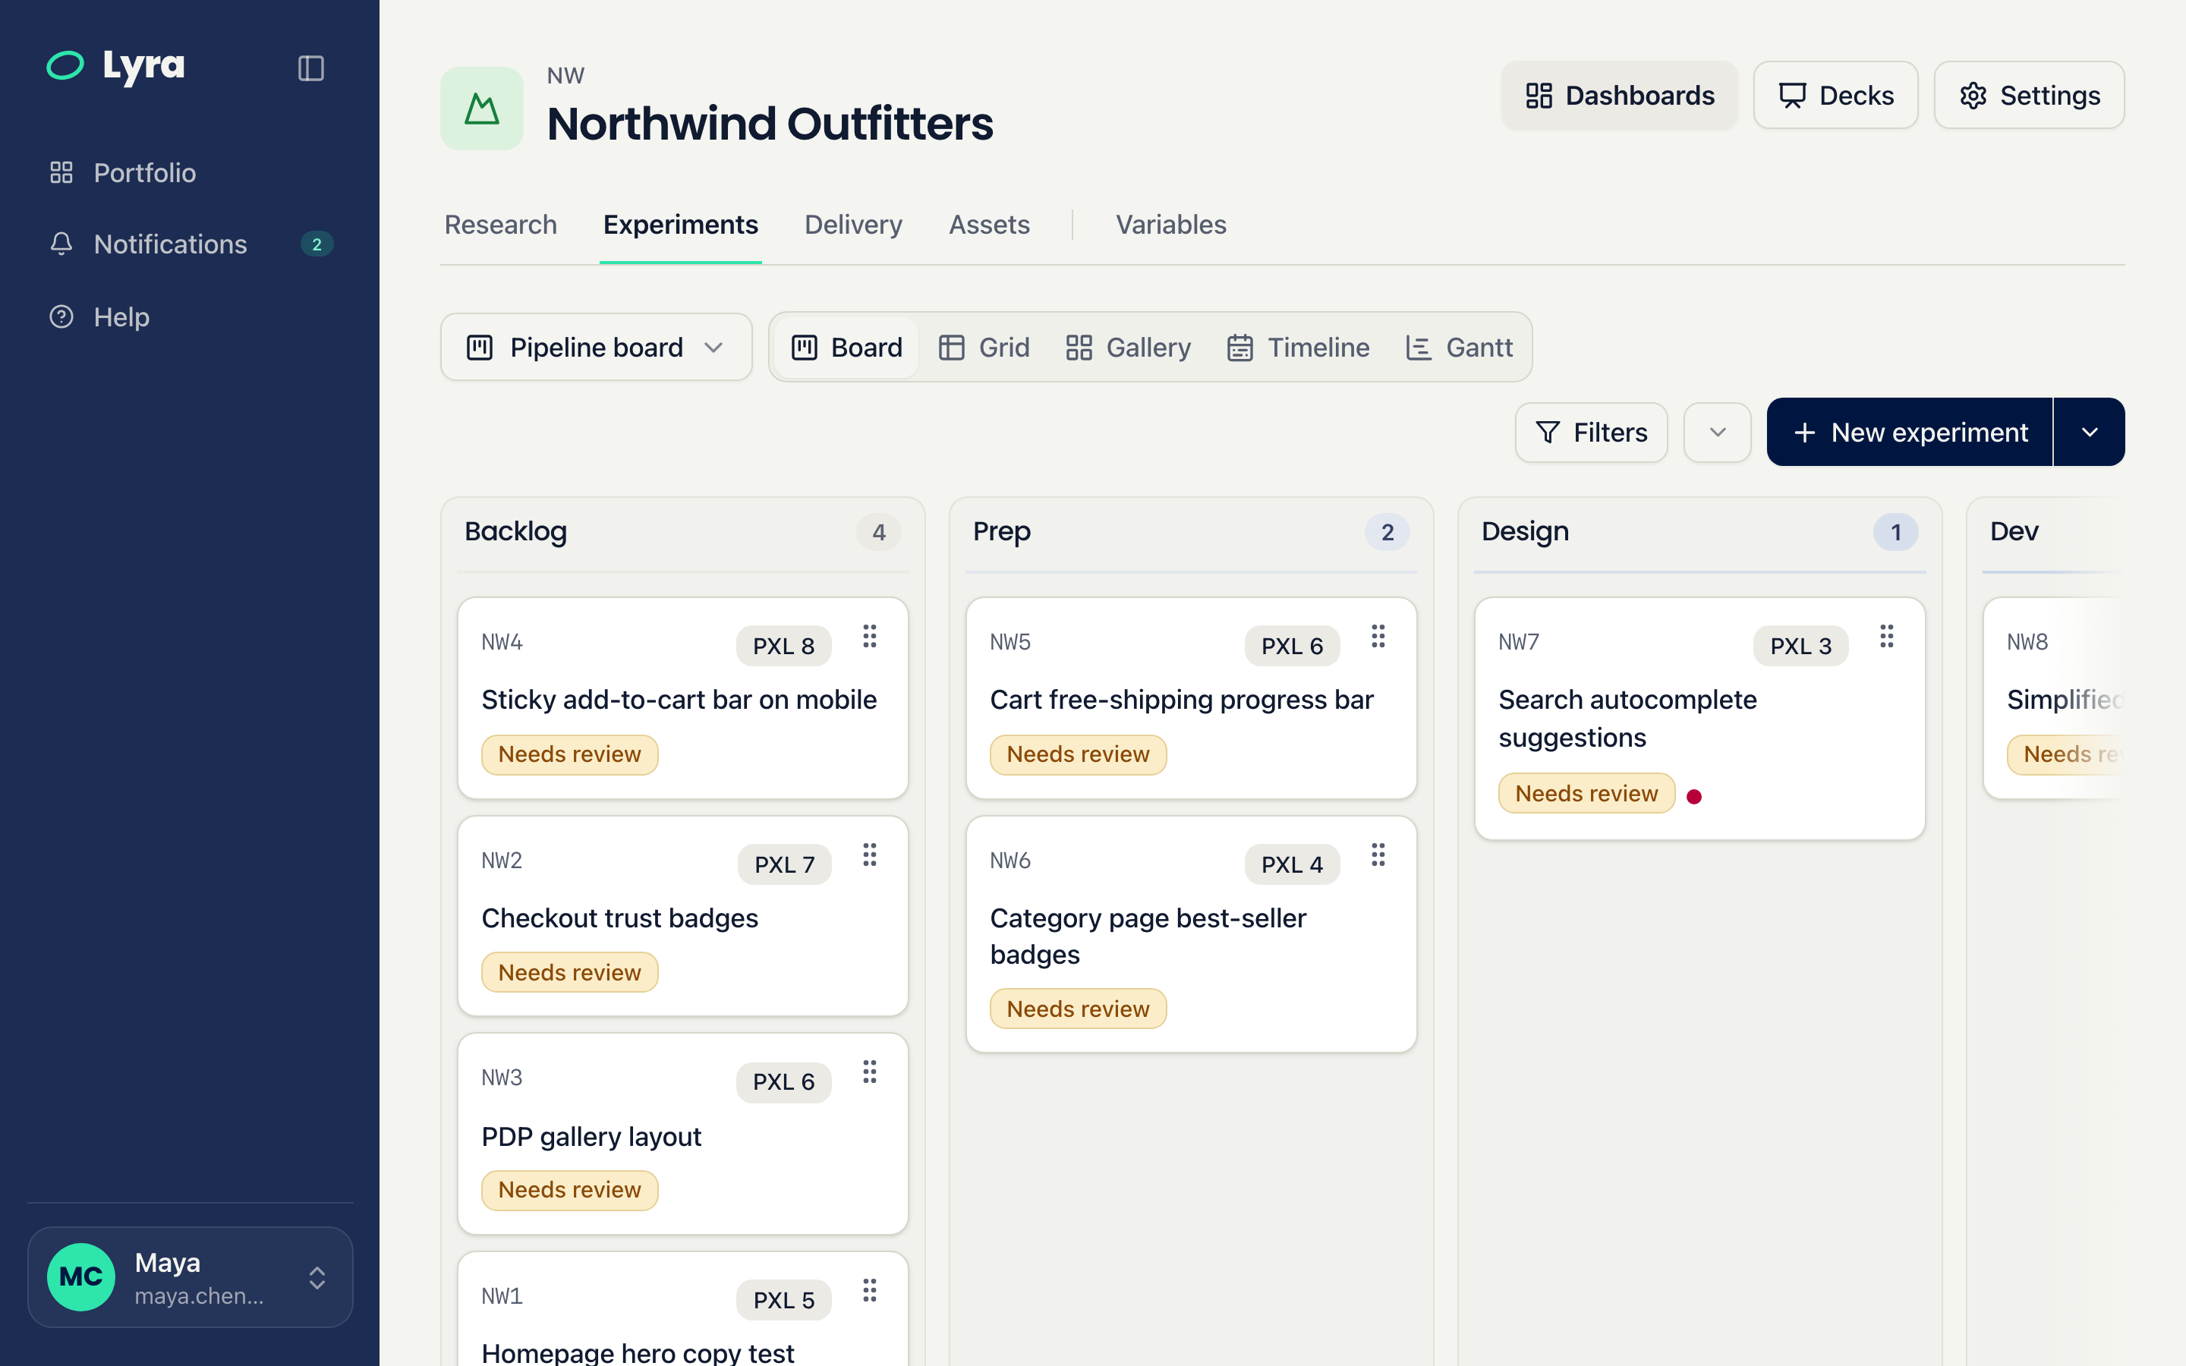Collapse the sidebar panel
The height and width of the screenshot is (1366, 2186).
coord(310,68)
